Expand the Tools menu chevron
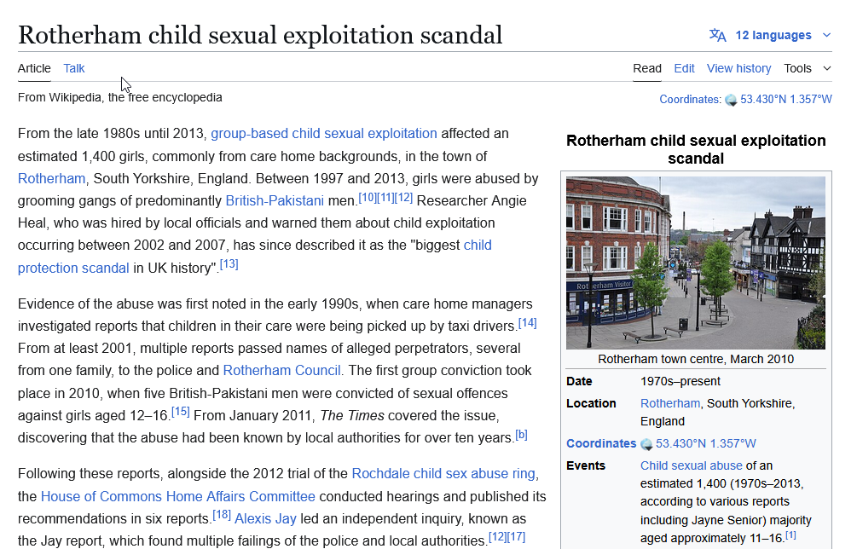This screenshot has width=857, height=549. coord(827,69)
